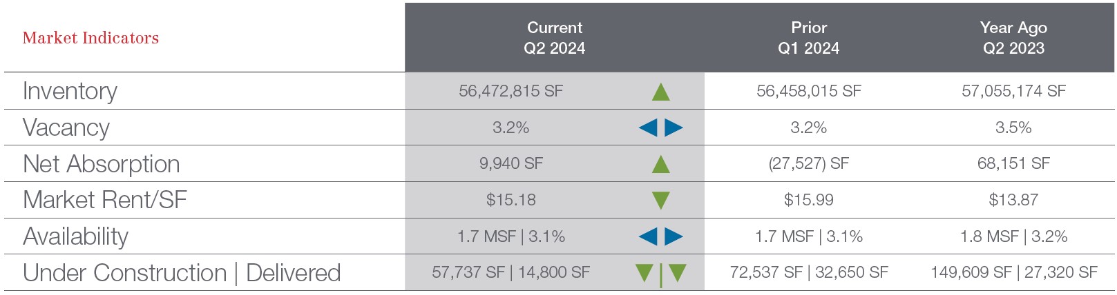Click the down arrows in Under Construction row
The image size is (1117, 295).
pyautogui.click(x=660, y=273)
